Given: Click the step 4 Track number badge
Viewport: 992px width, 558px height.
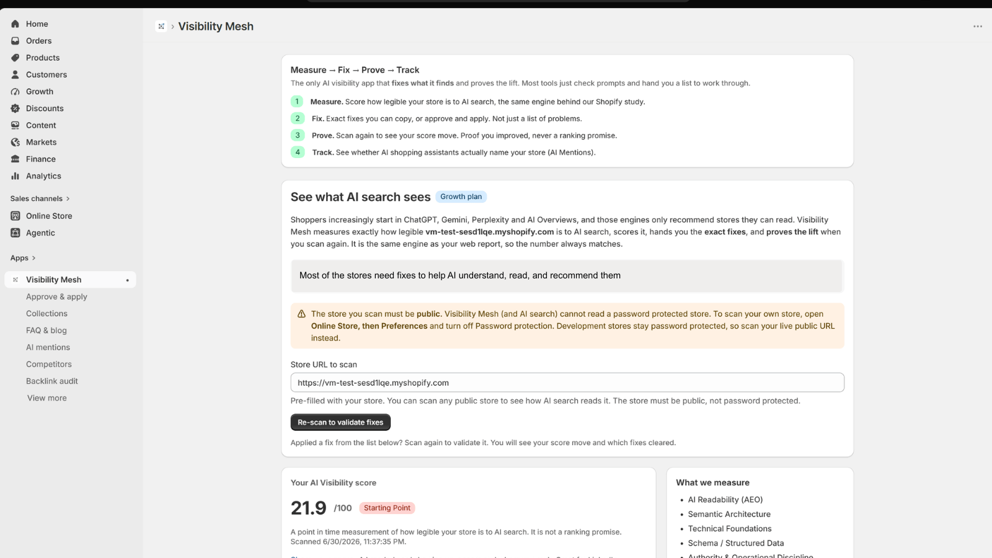Looking at the screenshot, I should click(298, 152).
